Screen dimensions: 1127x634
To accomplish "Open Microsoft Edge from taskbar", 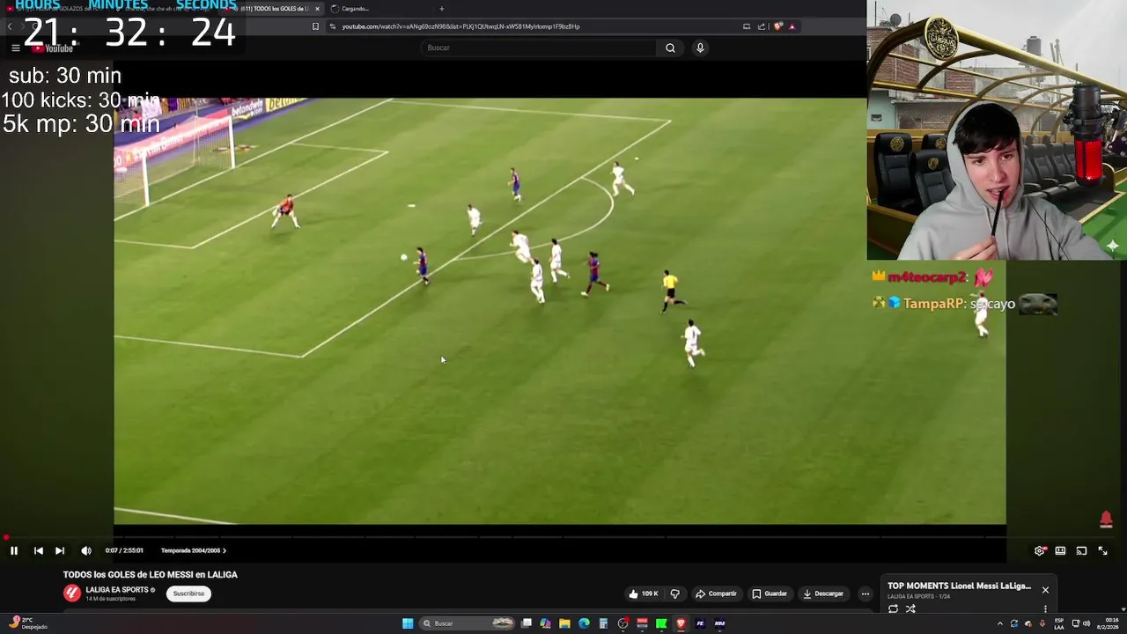I will pos(584,623).
